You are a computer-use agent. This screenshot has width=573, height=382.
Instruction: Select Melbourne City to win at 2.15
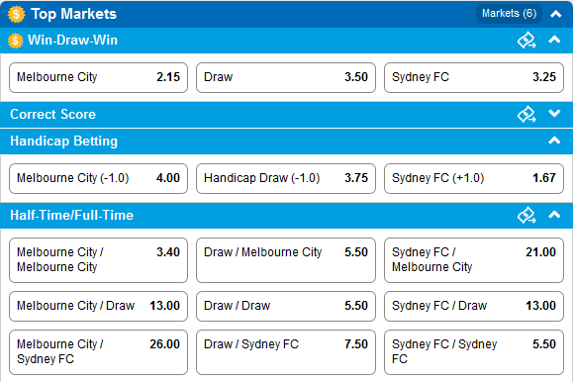coord(98,77)
